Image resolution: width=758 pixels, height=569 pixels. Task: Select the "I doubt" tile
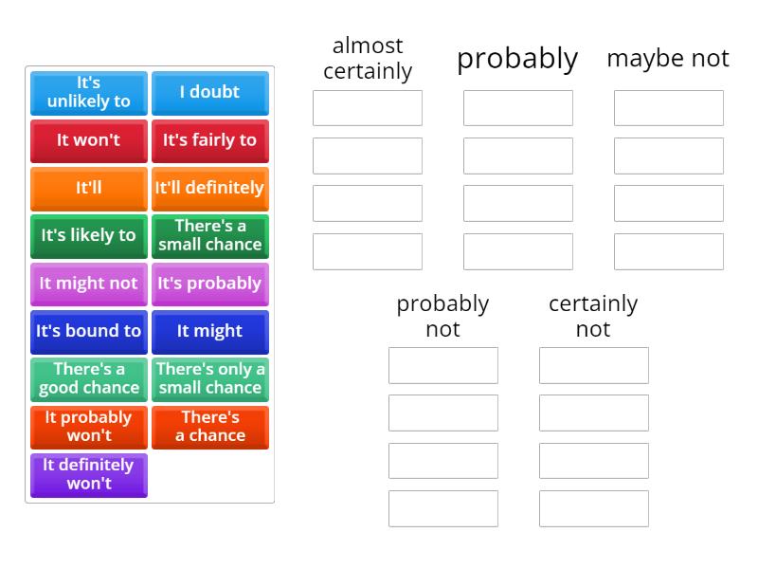tap(209, 93)
